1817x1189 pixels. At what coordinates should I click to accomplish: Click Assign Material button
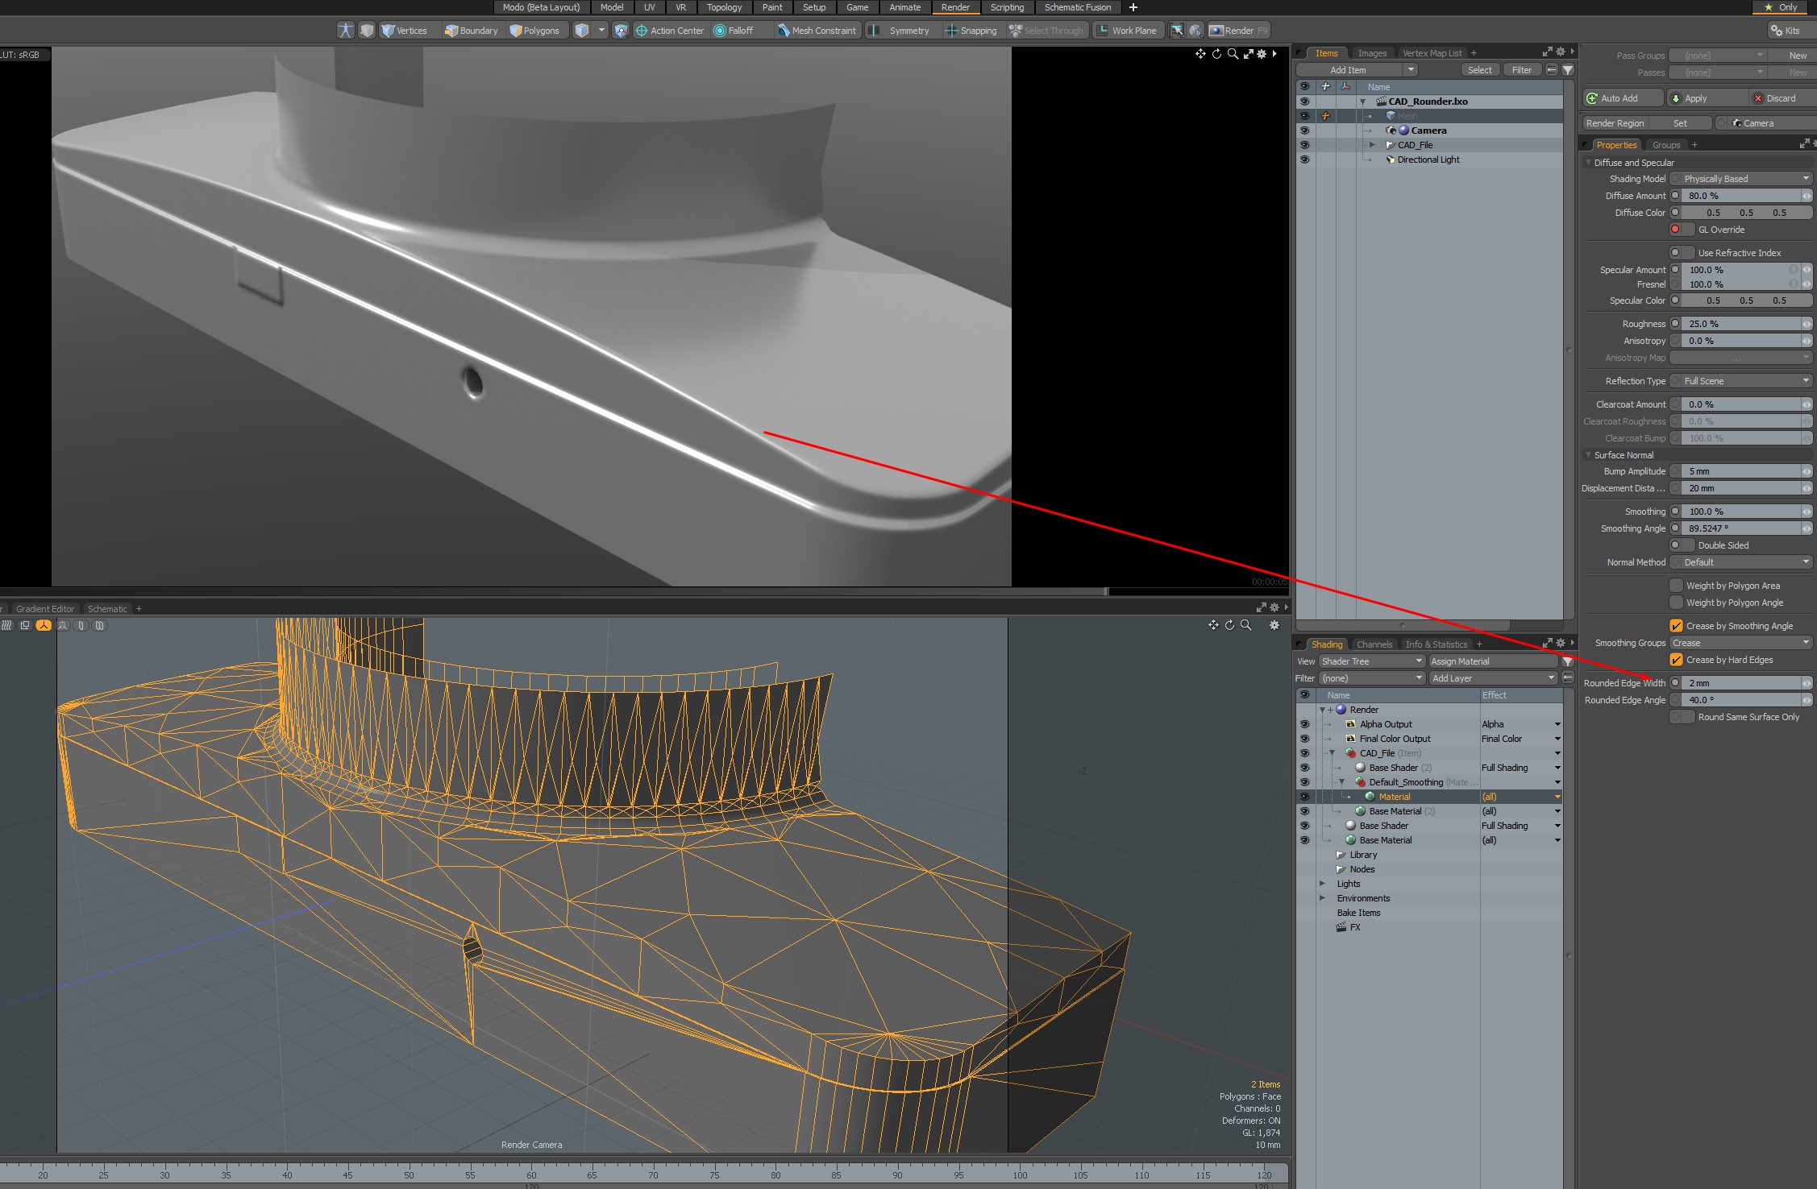[1491, 661]
